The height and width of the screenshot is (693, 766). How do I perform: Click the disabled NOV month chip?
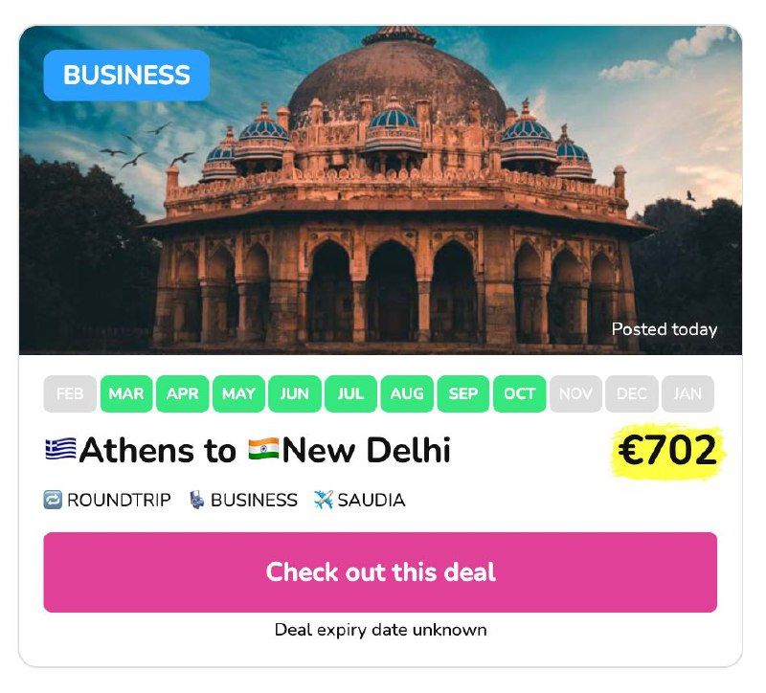pos(575,393)
